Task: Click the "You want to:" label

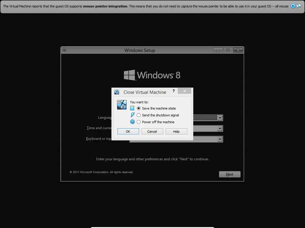Action: (x=139, y=102)
